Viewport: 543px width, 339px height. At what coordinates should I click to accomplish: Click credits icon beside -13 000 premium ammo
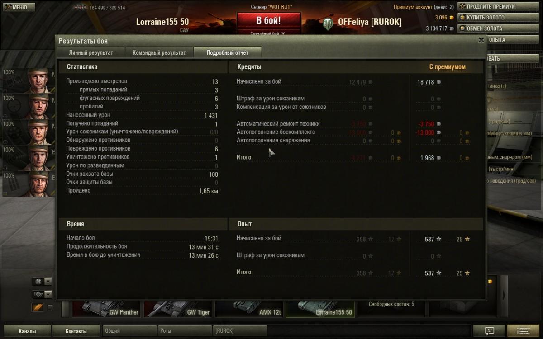tap(438, 133)
